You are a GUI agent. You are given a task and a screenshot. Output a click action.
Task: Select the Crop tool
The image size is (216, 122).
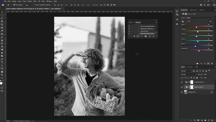(2, 24)
